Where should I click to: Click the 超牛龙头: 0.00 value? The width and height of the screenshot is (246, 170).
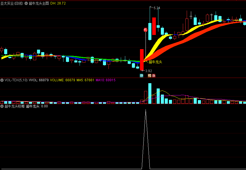click(x=37, y=106)
